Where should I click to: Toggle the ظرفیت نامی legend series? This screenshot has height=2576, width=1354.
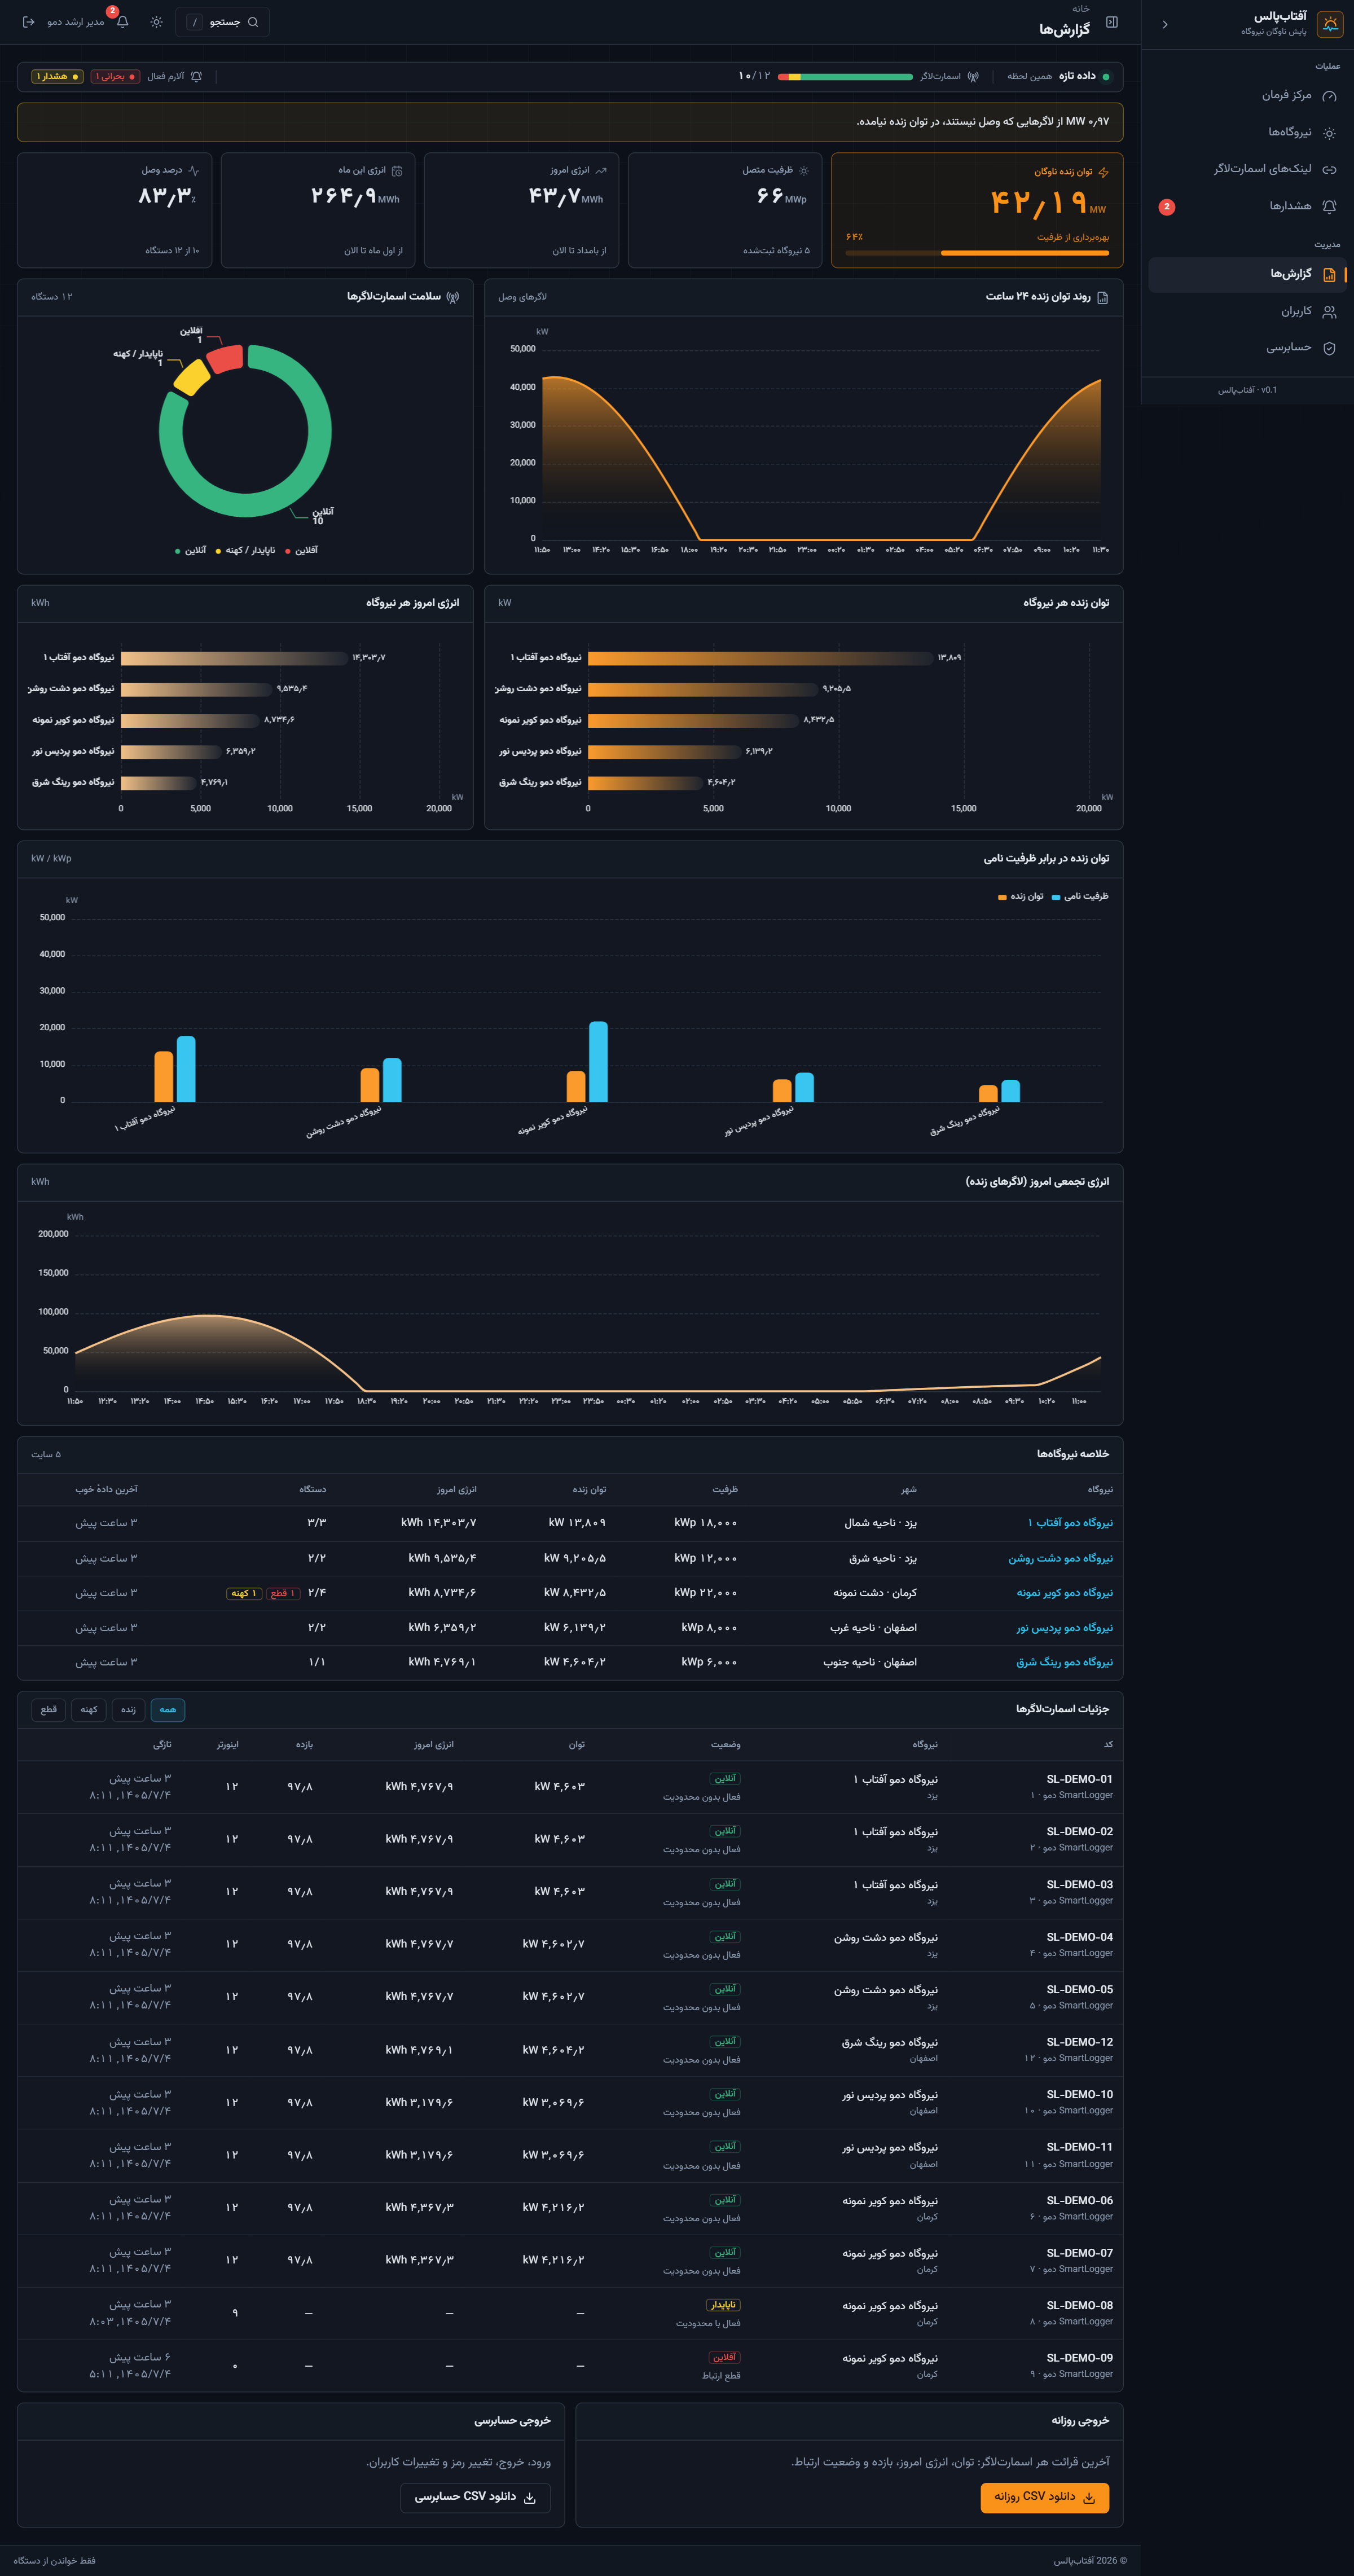(1080, 896)
